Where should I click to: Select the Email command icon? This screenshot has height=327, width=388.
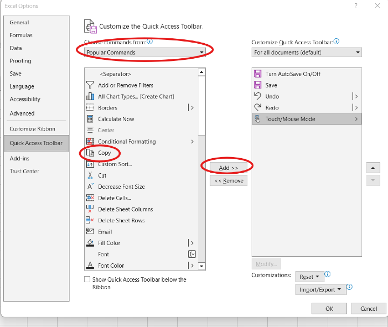click(90, 231)
